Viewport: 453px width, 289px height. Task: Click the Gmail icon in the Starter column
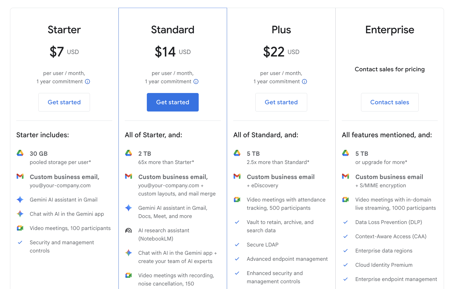pyautogui.click(x=20, y=176)
